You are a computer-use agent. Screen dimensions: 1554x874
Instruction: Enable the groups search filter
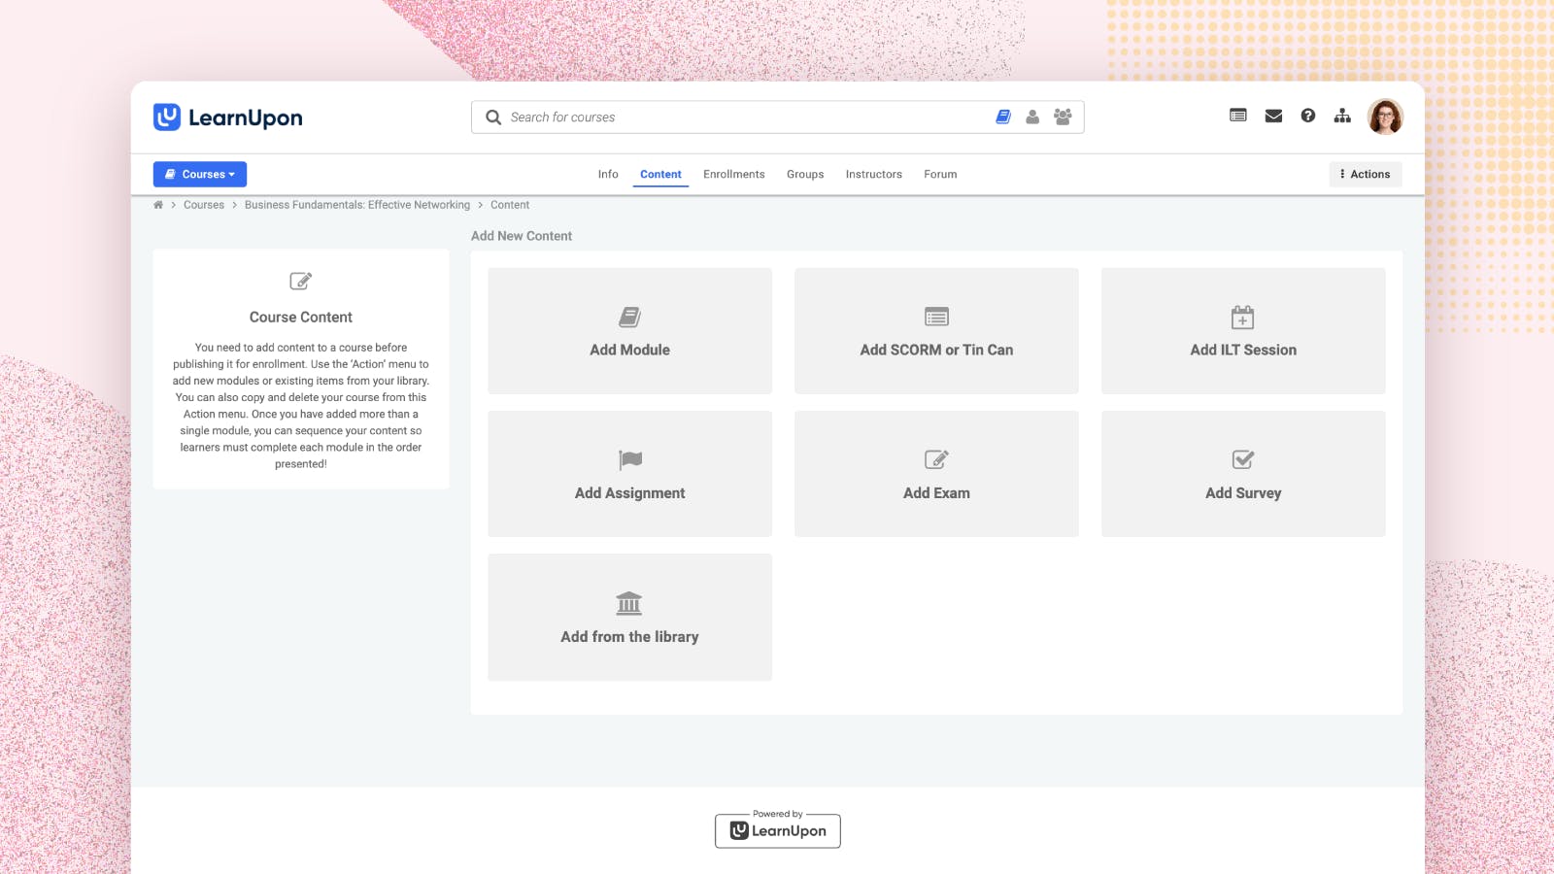coord(1062,117)
